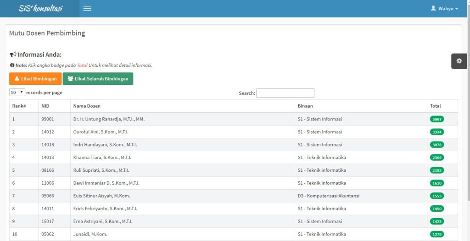Open the 3078 total badge
The image size is (470, 241).
click(x=437, y=145)
